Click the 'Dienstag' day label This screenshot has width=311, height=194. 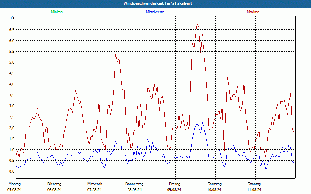(54, 184)
